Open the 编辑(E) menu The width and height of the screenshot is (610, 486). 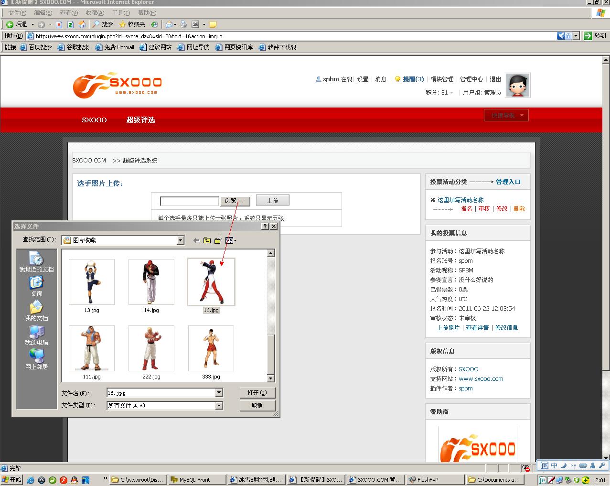(43, 13)
